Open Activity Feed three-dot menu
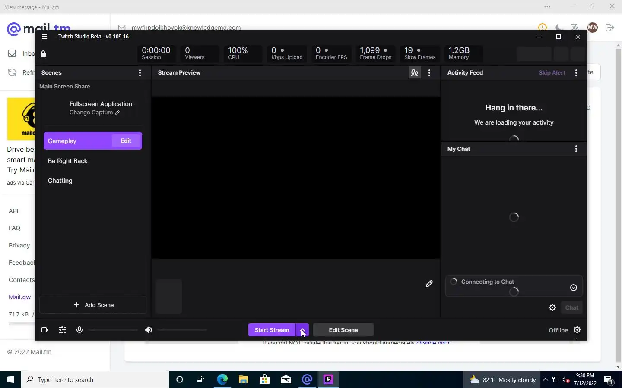The width and height of the screenshot is (622, 388). point(576,73)
